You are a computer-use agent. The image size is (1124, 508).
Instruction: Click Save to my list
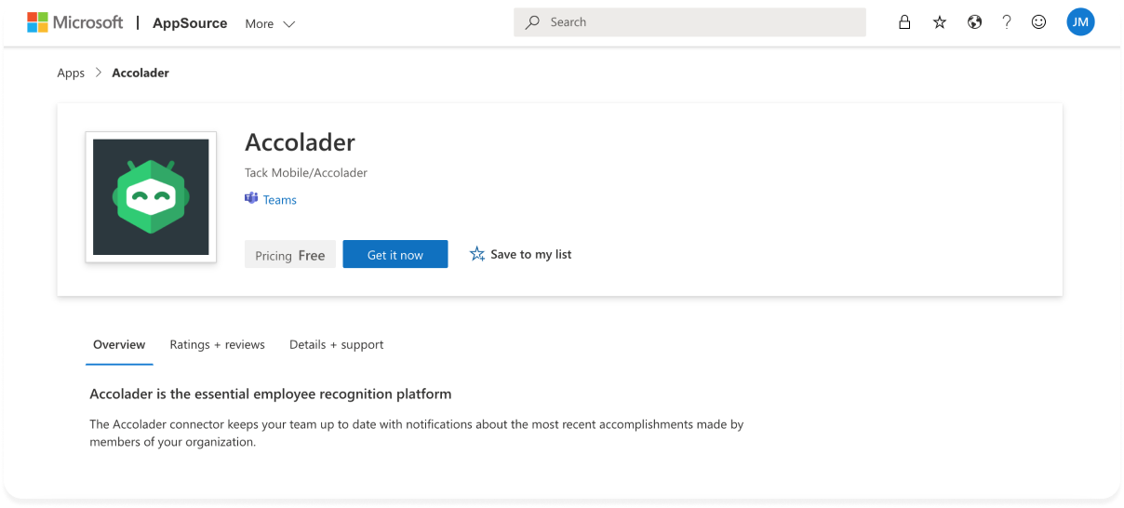(x=521, y=254)
